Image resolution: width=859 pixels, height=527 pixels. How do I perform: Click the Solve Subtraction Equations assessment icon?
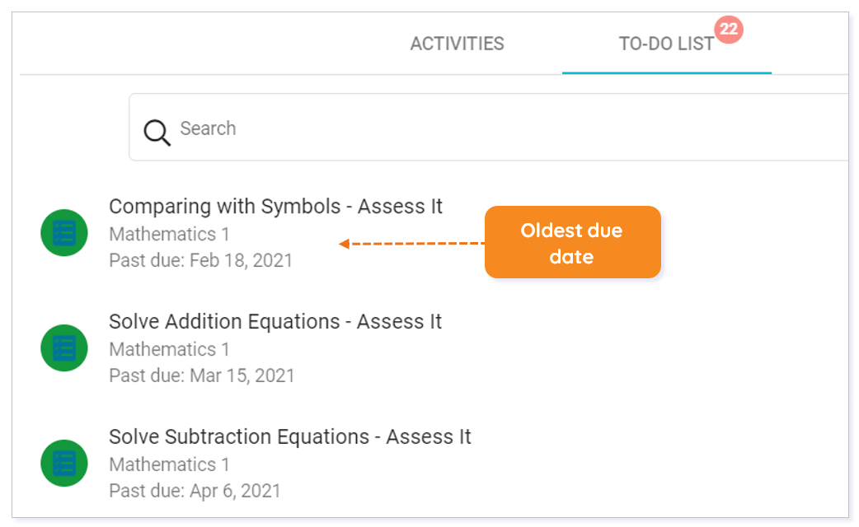coord(64,463)
